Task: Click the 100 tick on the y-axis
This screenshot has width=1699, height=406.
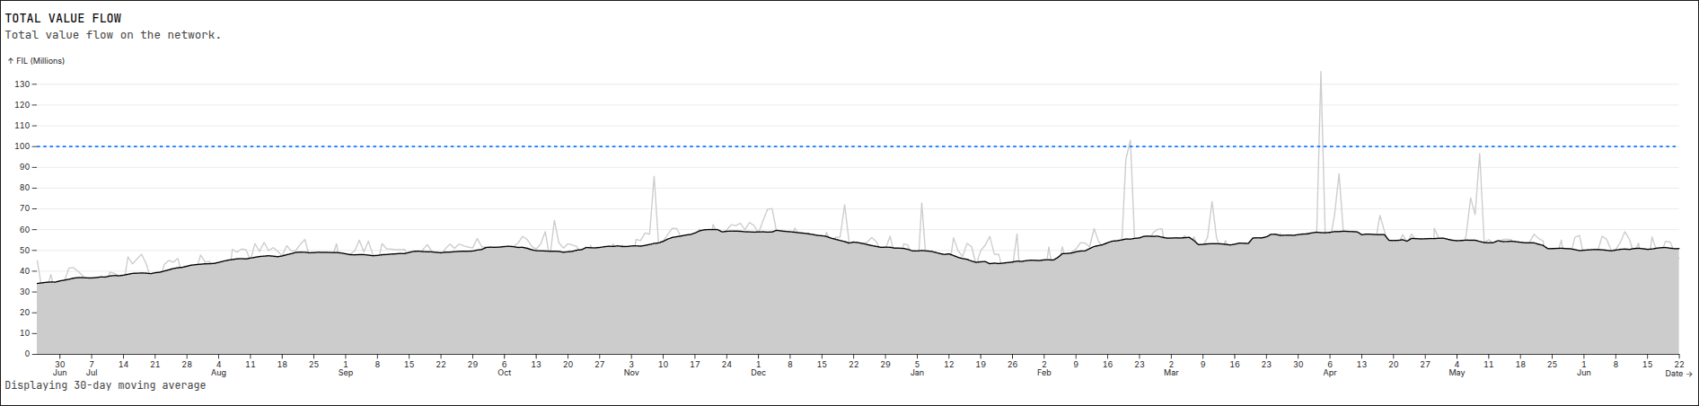Action: click(x=22, y=146)
